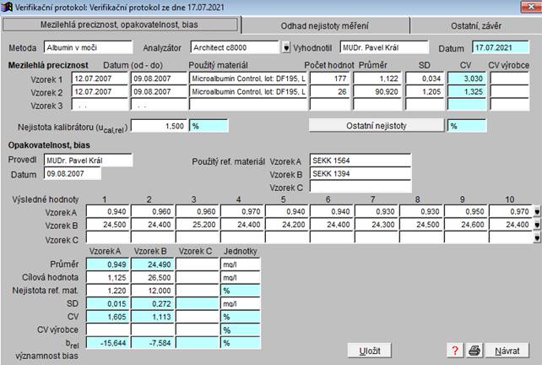Click the application icon in title bar
Image resolution: width=542 pixels, height=365 pixels.
point(8,7)
